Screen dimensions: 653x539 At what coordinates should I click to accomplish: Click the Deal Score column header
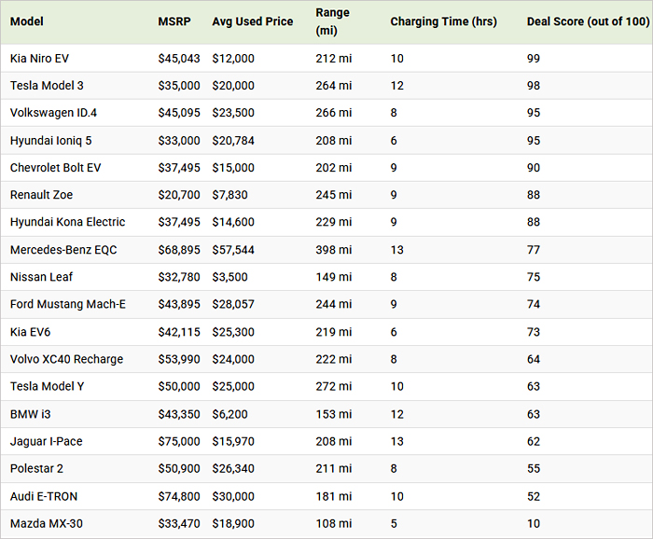587,21
